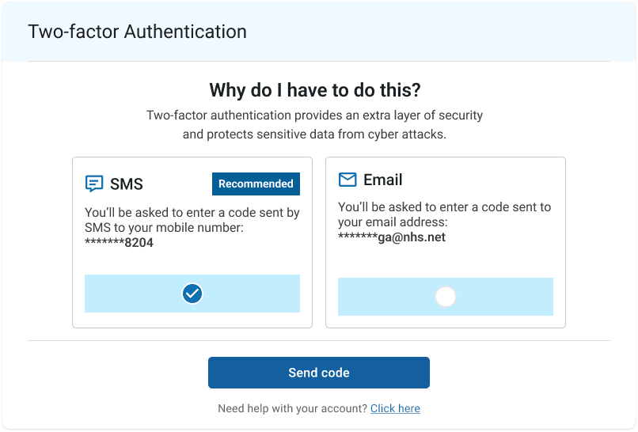Click the Recommended badge on SMS card

tap(256, 184)
